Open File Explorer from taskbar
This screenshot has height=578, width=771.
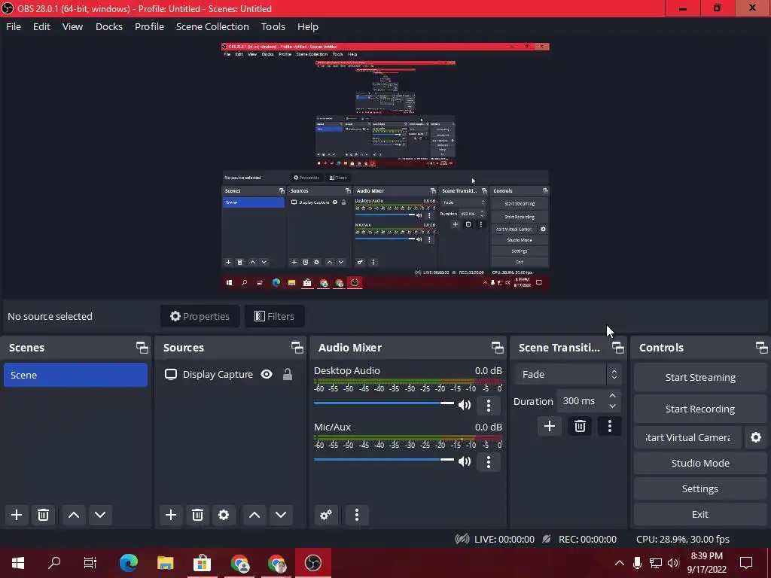click(165, 563)
